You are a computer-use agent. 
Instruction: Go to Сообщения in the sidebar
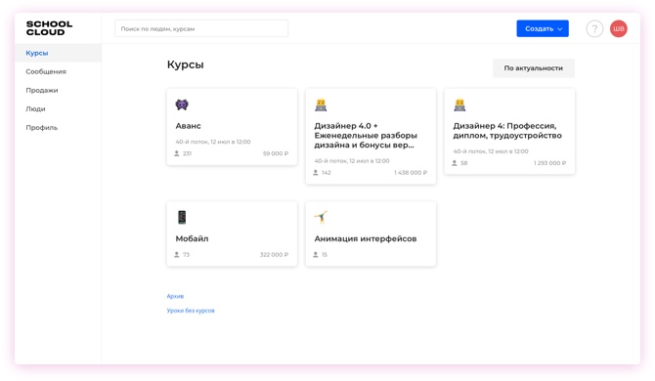tap(46, 71)
